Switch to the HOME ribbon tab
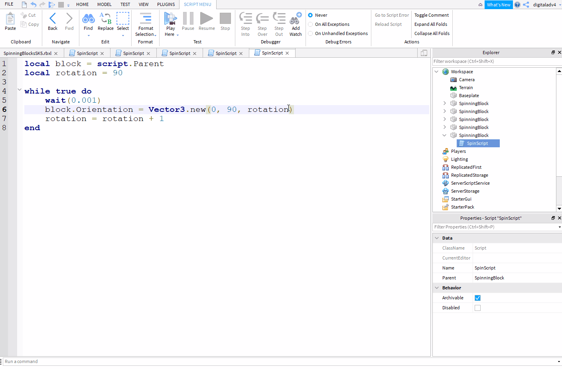The image size is (562, 369). (x=83, y=4)
